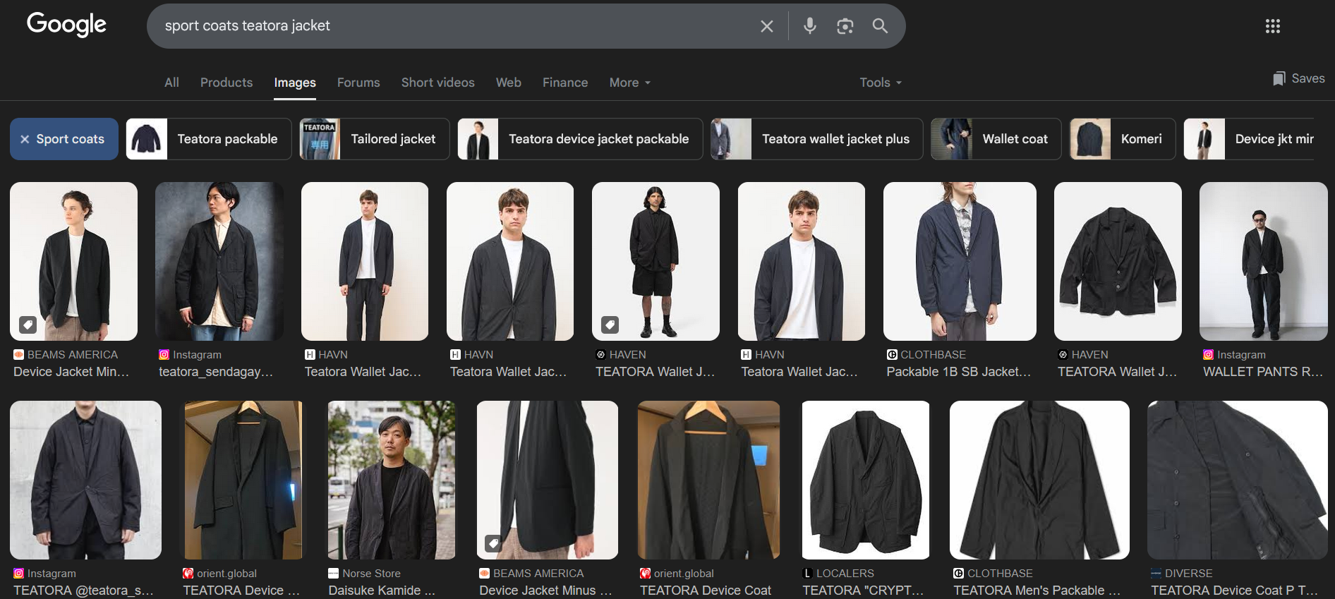Open Norse Store source link

click(365, 574)
